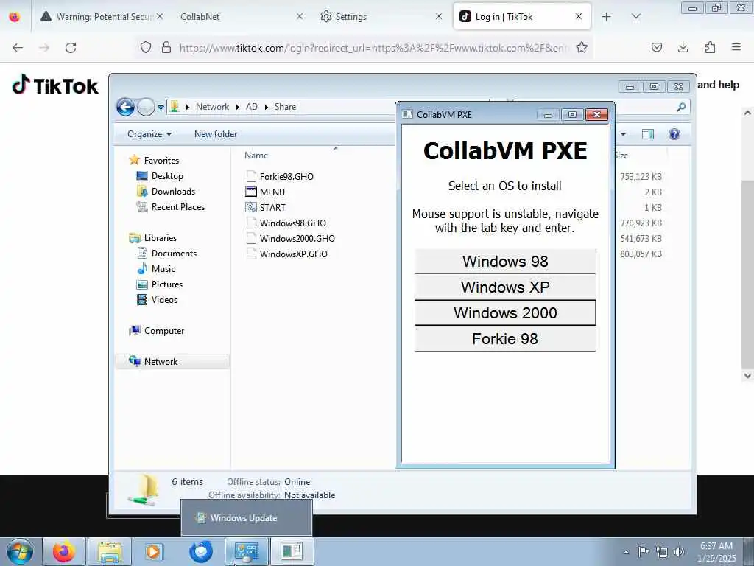Click the Firefox URL address field

coord(373,48)
